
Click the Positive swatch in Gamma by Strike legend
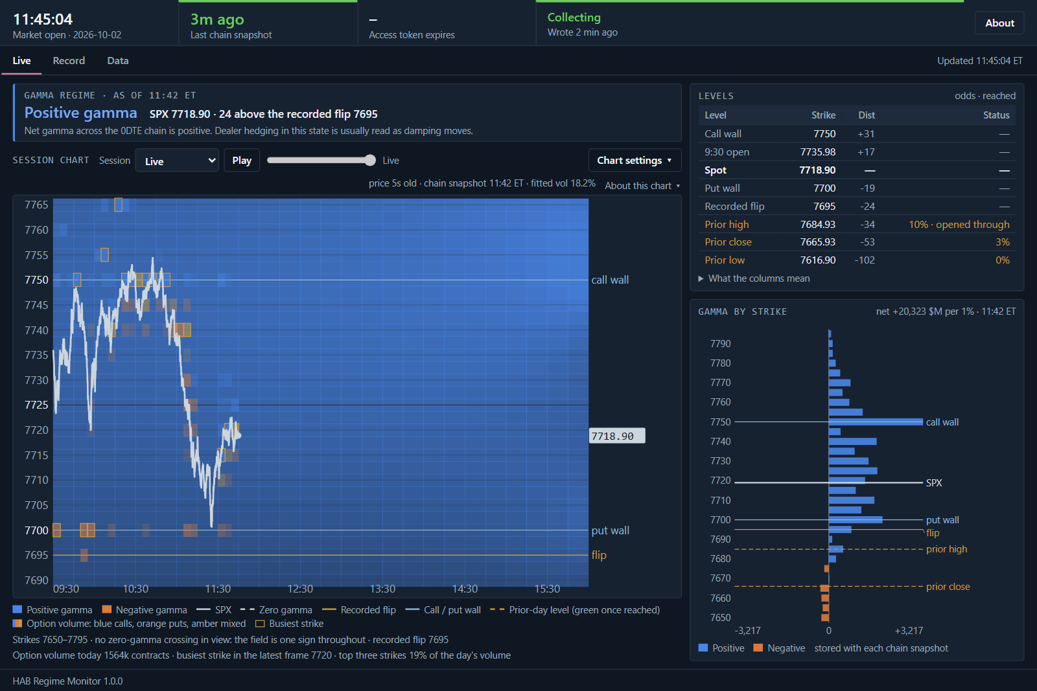pos(703,648)
